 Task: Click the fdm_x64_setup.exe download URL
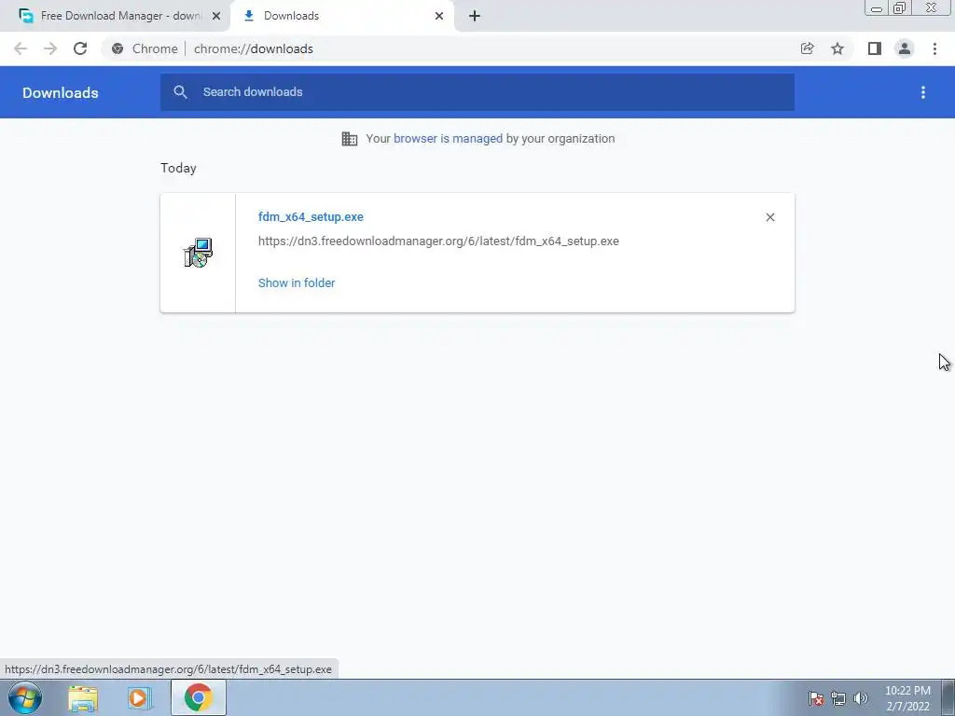tap(438, 241)
